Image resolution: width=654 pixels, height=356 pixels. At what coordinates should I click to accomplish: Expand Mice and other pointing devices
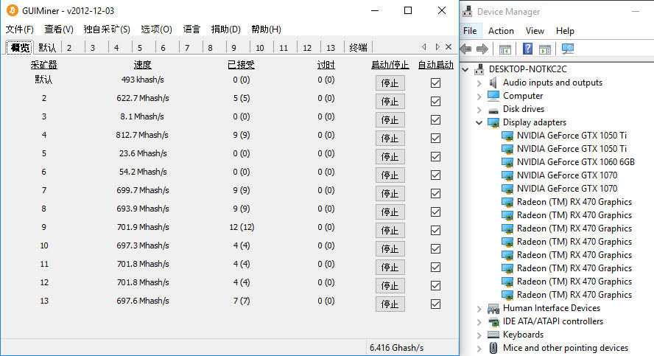coord(479,348)
